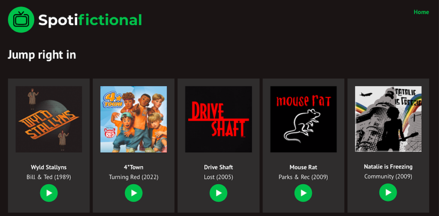Select the 4*Town title text

point(134,167)
